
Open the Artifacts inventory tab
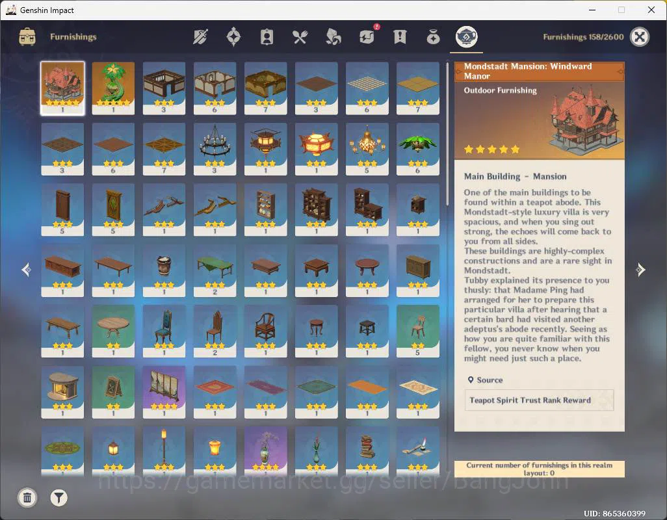233,37
